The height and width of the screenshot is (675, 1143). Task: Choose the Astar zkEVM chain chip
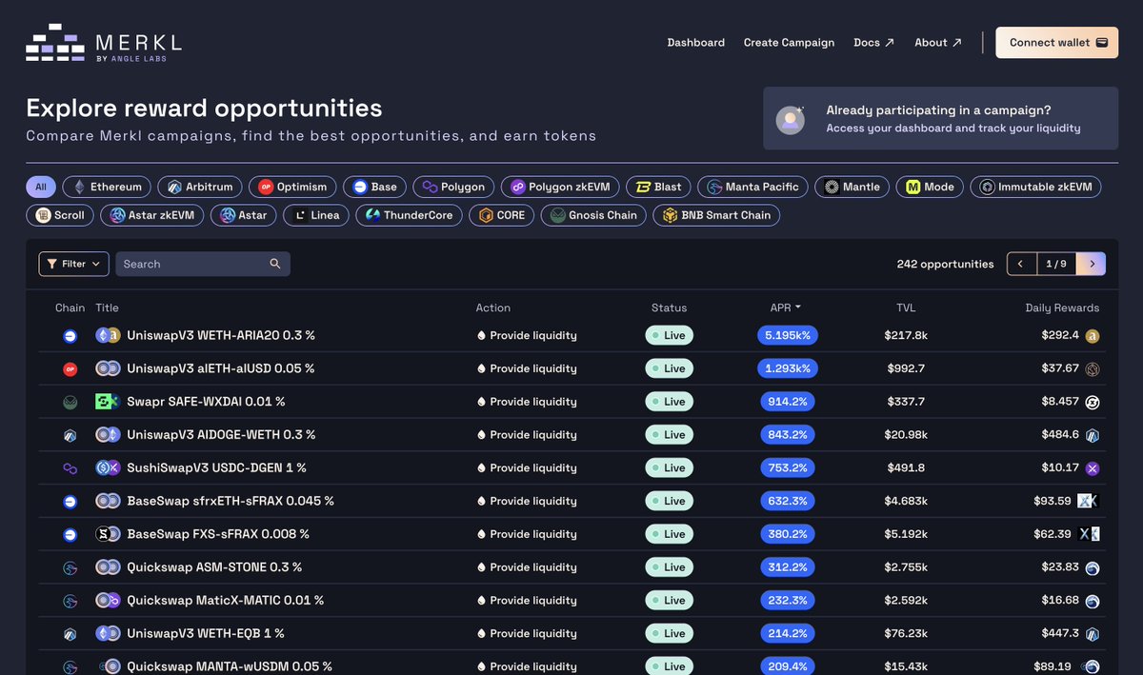click(x=152, y=215)
